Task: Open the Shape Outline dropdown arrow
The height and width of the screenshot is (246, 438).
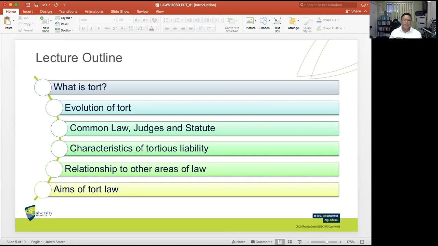Action: point(344,28)
